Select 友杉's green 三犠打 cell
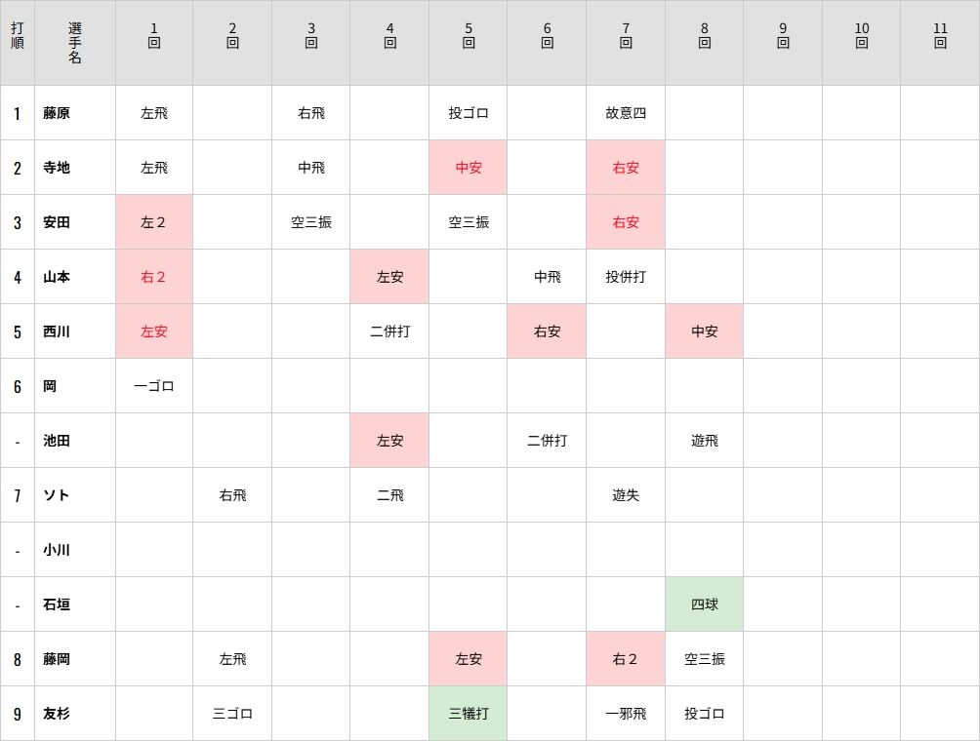The height and width of the screenshot is (741, 980). tap(469, 714)
